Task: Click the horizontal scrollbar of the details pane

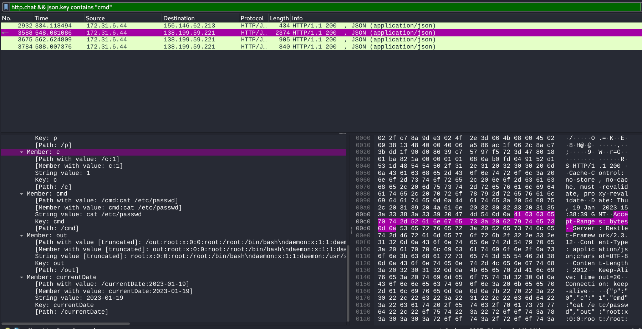Action: tap(66, 324)
